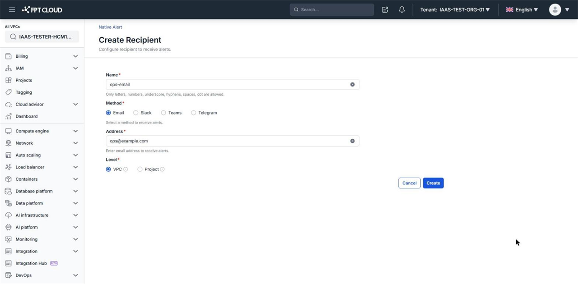Click the IAM hierarchy icon
The width and height of the screenshot is (578, 284).
pyautogui.click(x=8, y=68)
